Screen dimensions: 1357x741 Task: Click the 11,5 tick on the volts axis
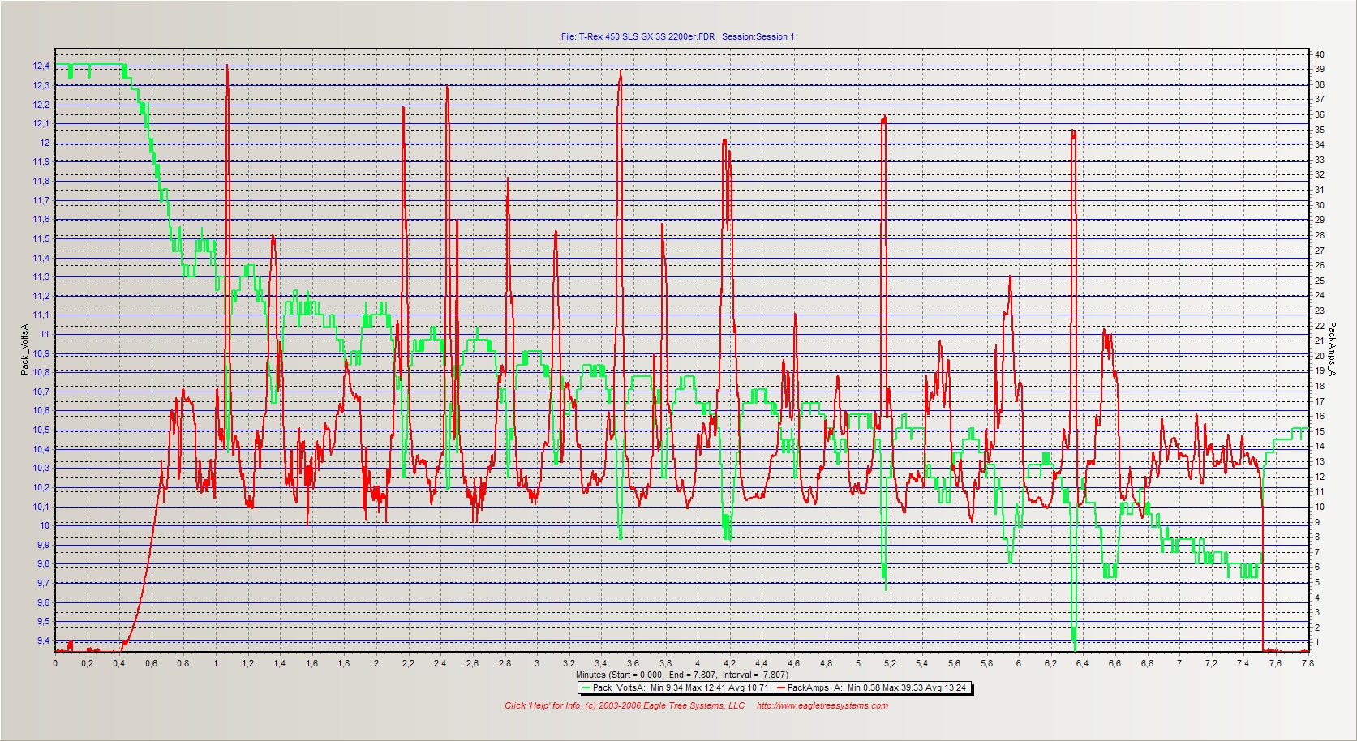click(x=41, y=238)
